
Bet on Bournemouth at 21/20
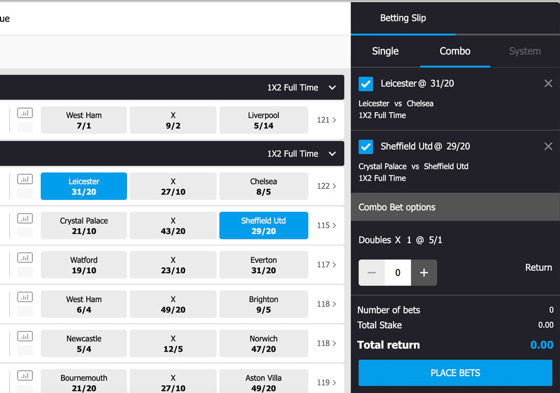pos(84,381)
